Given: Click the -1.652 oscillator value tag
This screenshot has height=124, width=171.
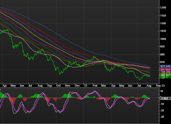Looking at the screenshot, I should 165,98.
